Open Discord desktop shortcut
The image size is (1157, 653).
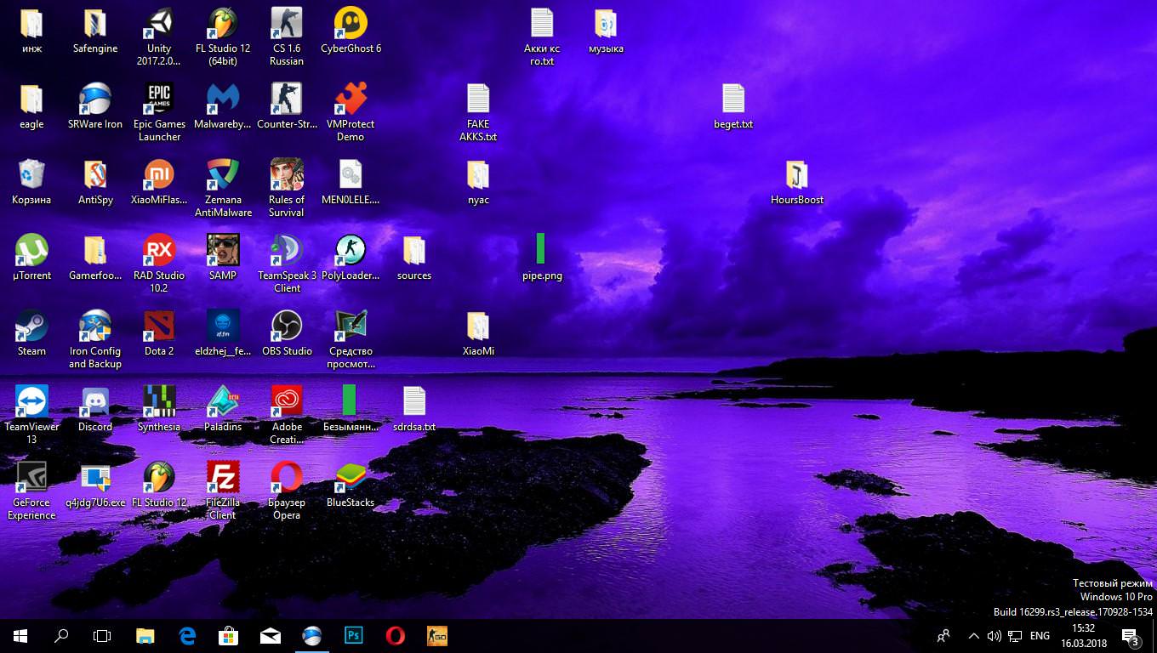pos(95,410)
